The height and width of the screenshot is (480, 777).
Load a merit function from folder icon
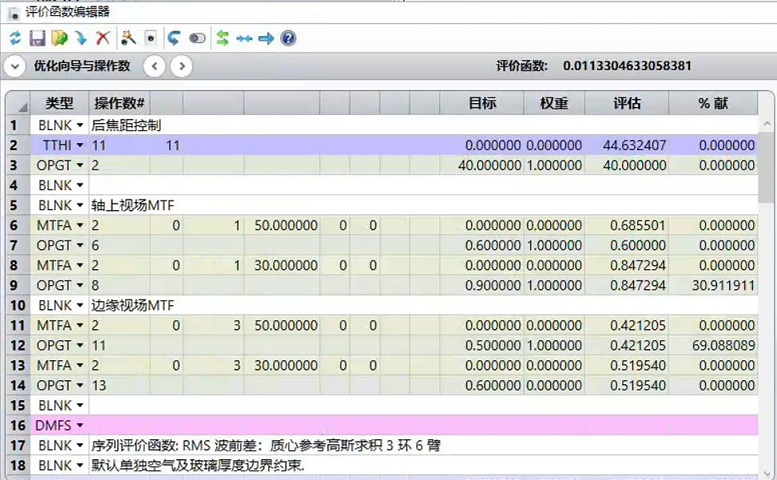pos(59,38)
